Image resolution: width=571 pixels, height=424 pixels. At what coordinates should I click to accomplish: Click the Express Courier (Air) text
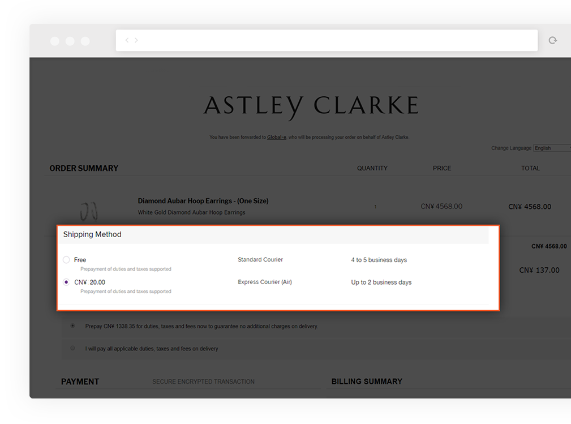(x=265, y=282)
